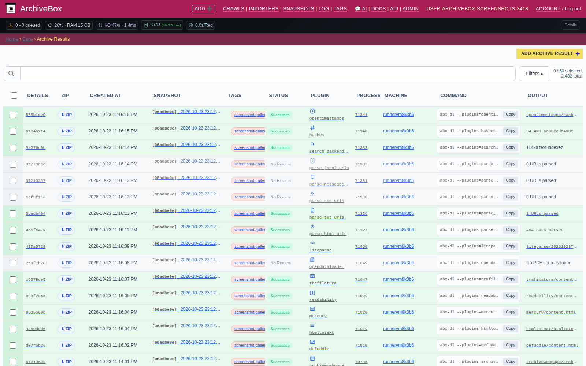This screenshot has width=586, height=366.
Task: Open the 2,482 total count link
Action: point(566,76)
